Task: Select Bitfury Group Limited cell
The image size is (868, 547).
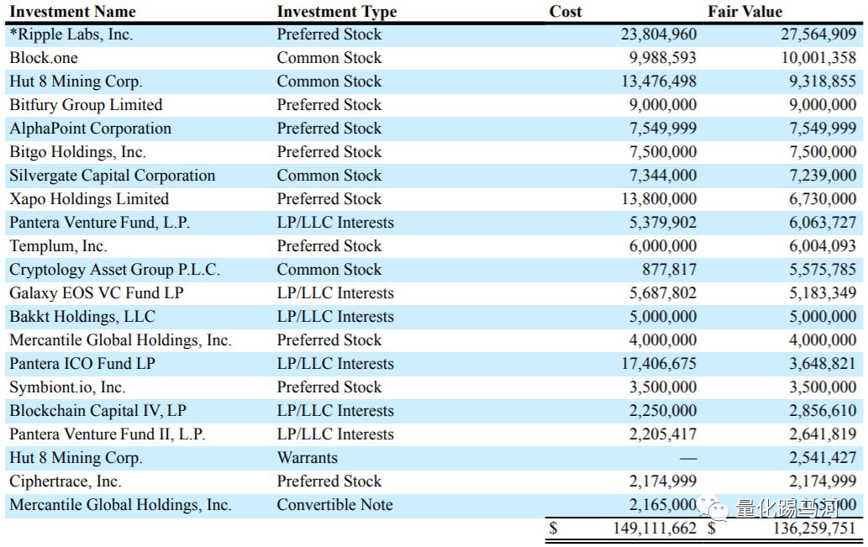Action: pyautogui.click(x=86, y=105)
